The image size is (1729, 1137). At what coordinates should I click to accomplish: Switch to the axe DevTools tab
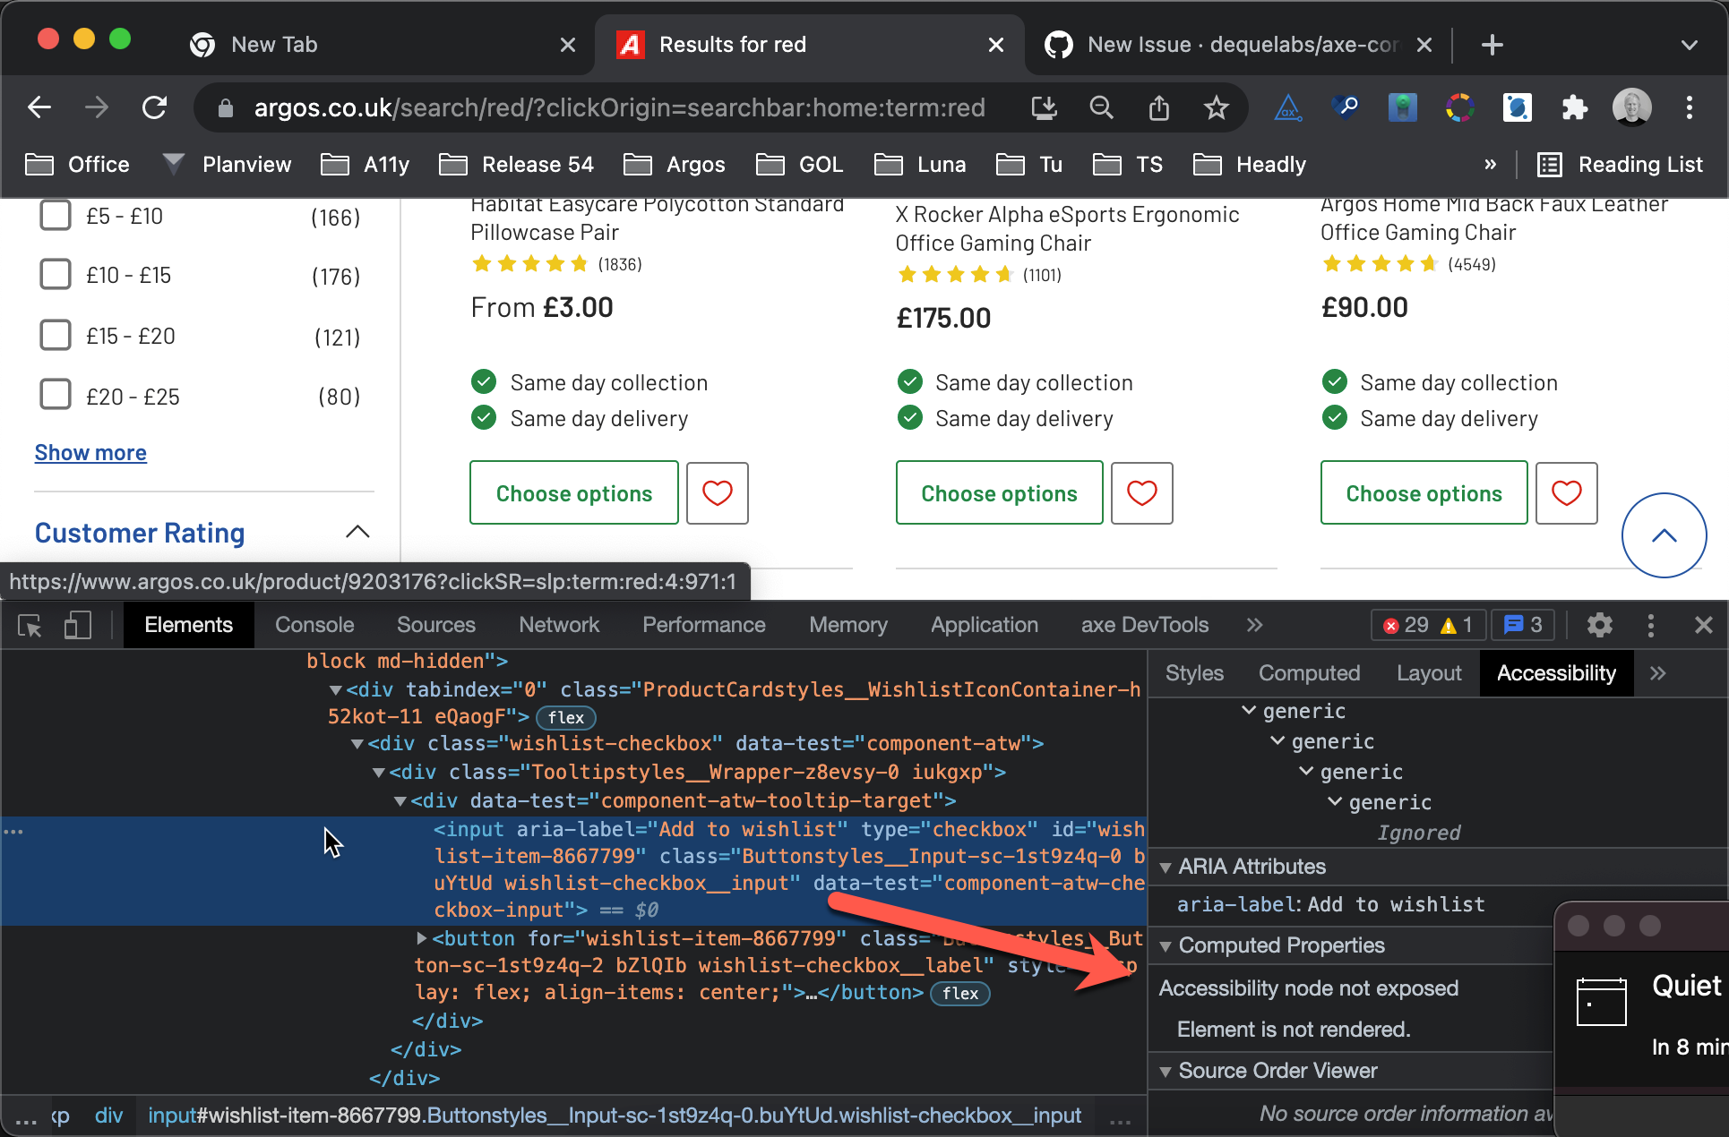pos(1144,625)
